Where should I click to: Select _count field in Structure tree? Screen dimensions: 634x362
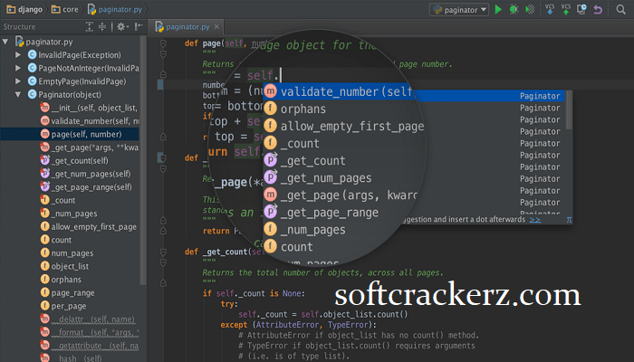click(58, 200)
